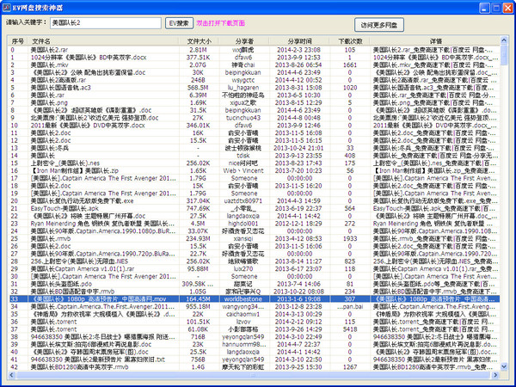Click horizontal scrollbar right arrow

coord(494,373)
